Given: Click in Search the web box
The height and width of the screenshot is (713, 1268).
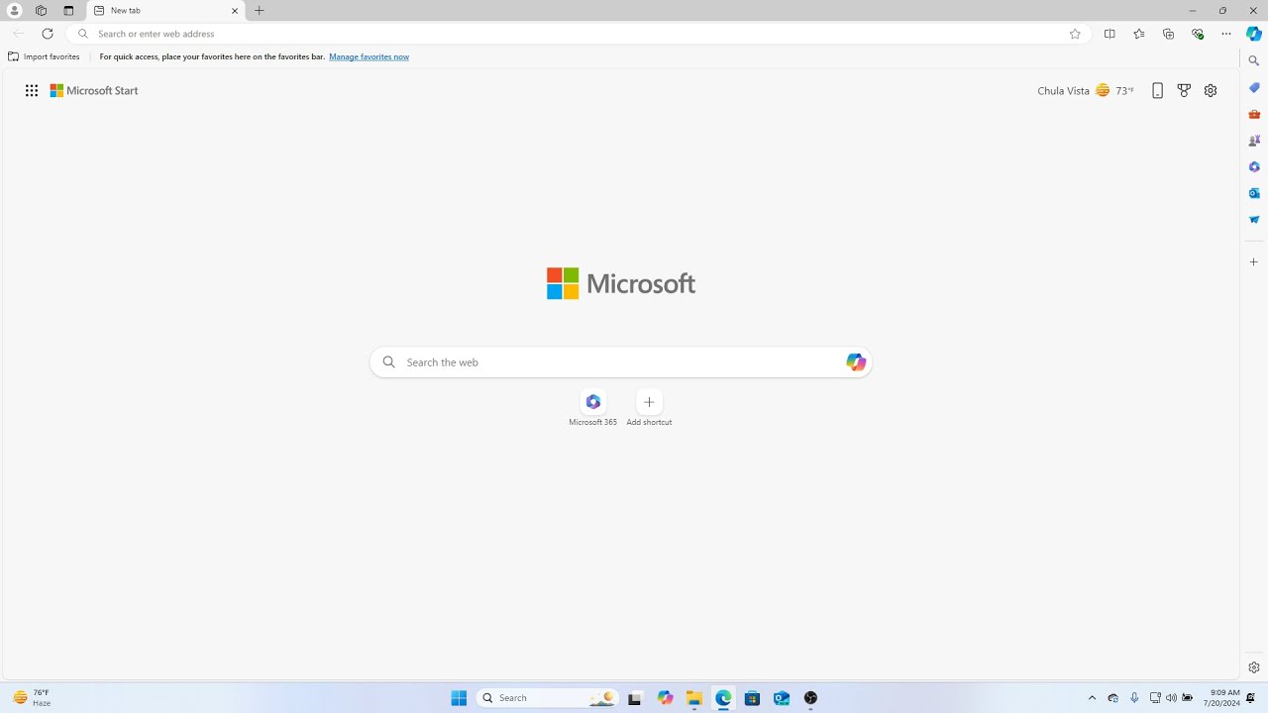Looking at the screenshot, I should (x=621, y=362).
